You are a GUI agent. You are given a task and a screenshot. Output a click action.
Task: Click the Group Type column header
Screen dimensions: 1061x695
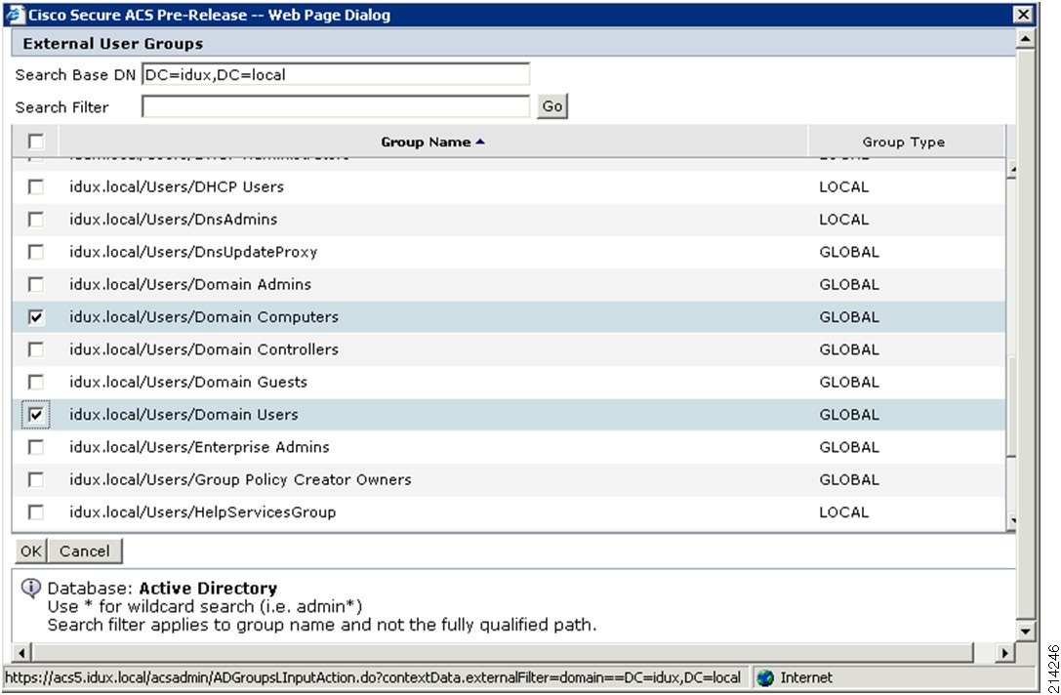[x=904, y=142]
